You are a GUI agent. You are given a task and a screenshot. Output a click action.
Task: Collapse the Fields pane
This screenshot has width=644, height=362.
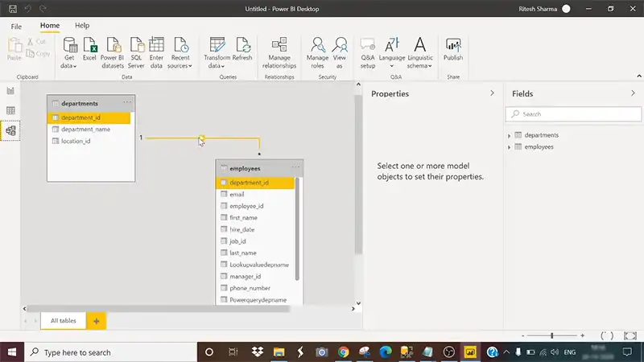(633, 93)
